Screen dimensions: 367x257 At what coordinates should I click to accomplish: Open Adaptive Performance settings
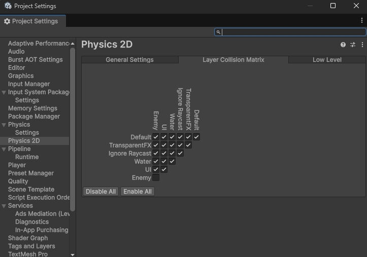39,44
